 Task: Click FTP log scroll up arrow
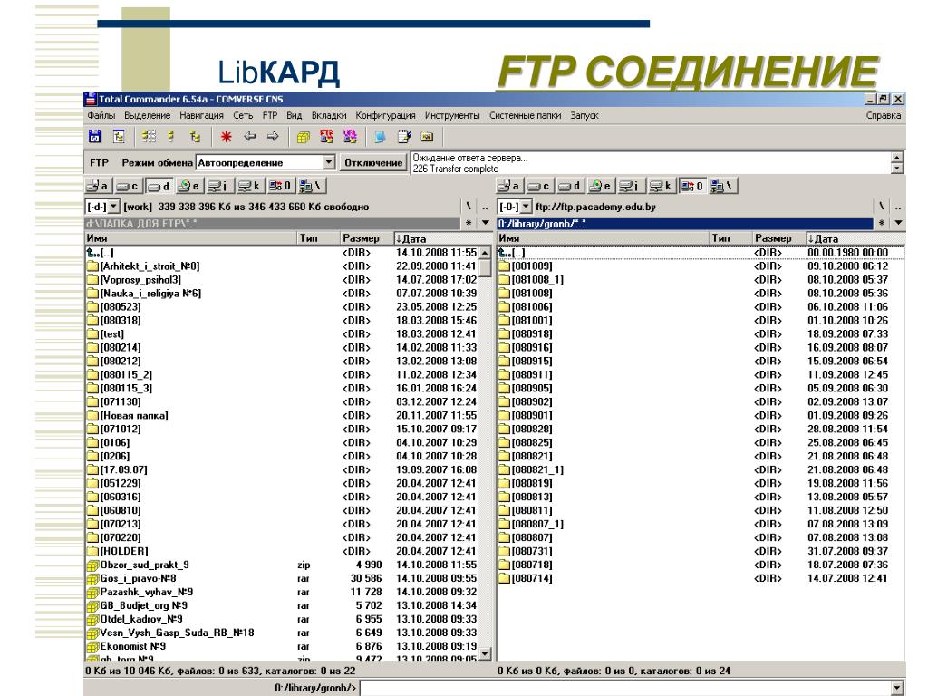(x=897, y=157)
